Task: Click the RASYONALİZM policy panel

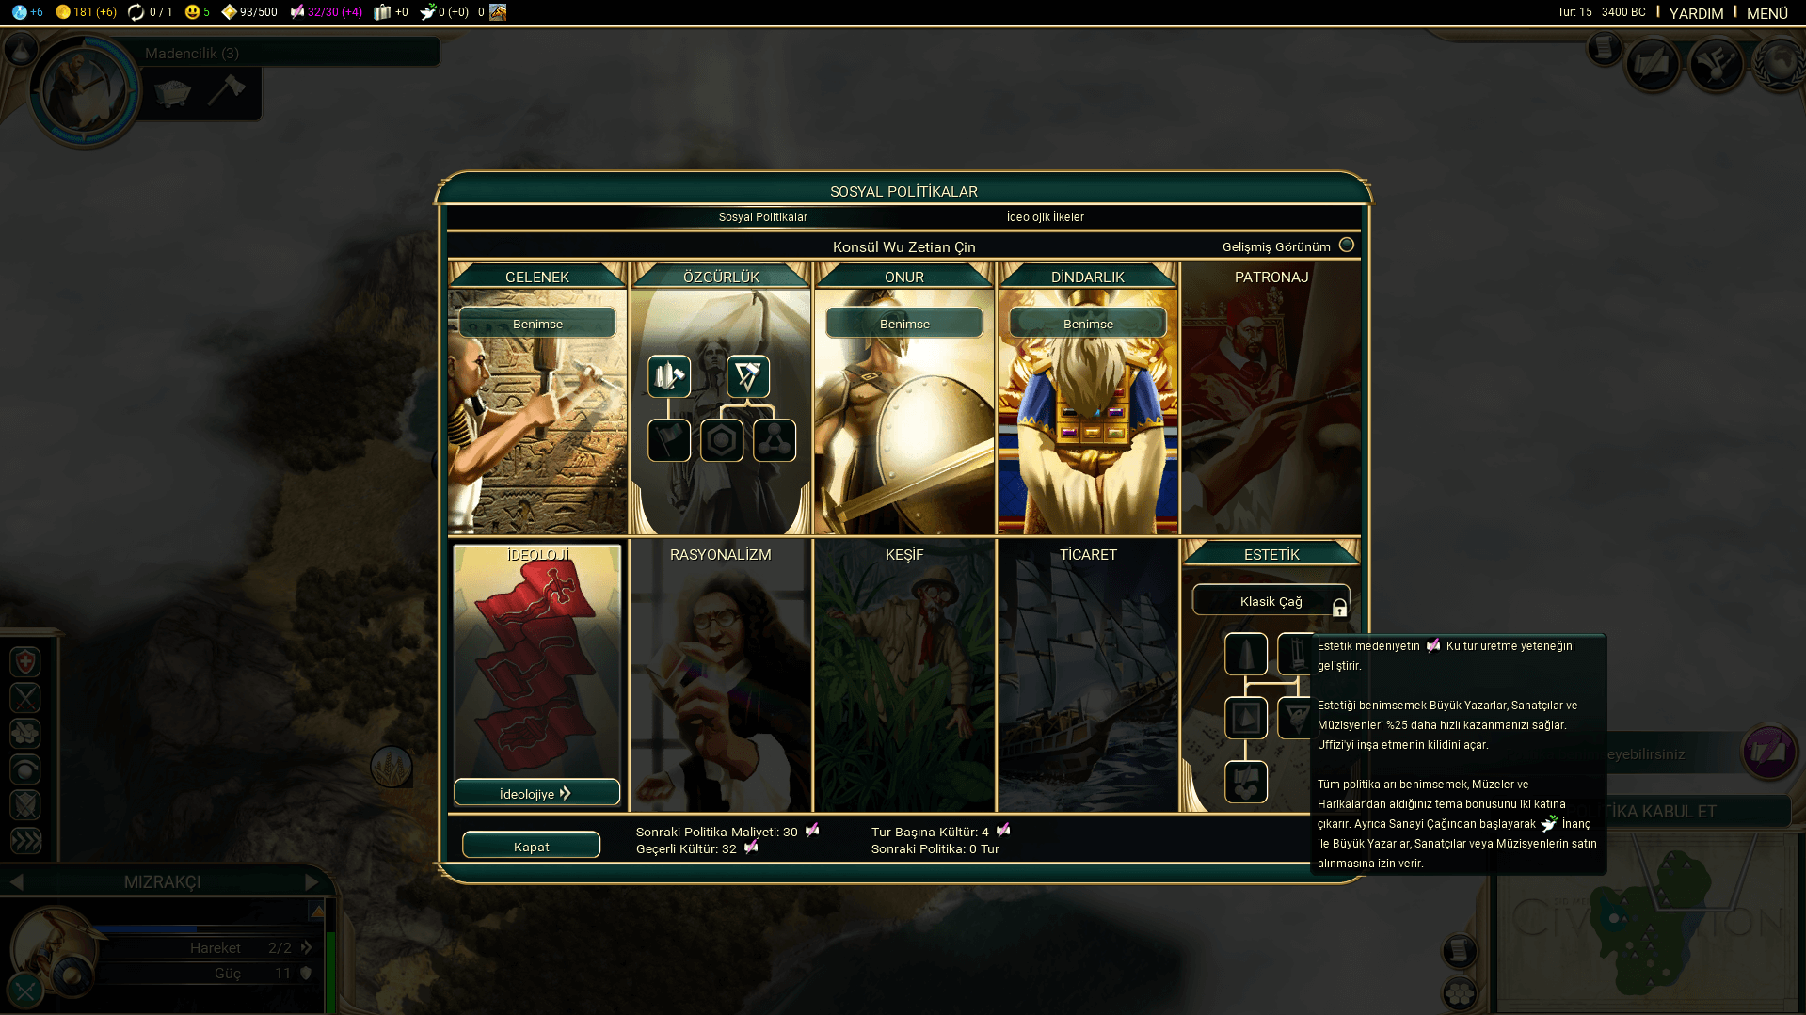Action: pyautogui.click(x=721, y=675)
